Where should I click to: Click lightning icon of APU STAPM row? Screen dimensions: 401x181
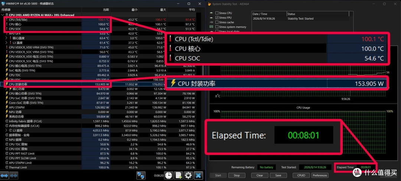(7, 107)
